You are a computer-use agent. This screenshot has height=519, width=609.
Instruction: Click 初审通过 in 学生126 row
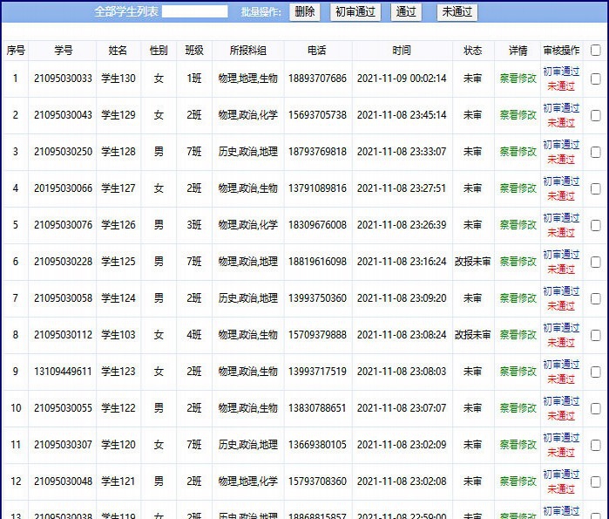(561, 218)
